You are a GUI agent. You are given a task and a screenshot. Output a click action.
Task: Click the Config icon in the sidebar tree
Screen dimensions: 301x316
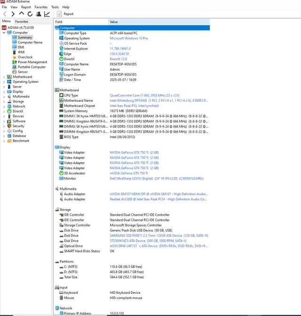click(x=9, y=131)
